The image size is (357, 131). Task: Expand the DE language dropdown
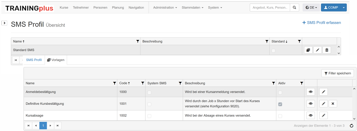[x=311, y=8]
